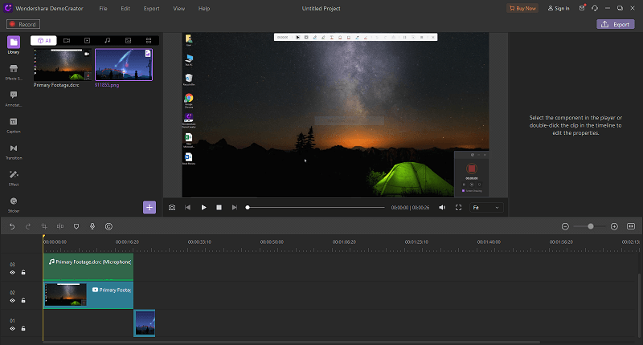The width and height of the screenshot is (643, 345).
Task: Open the File menu
Action: (x=103, y=8)
